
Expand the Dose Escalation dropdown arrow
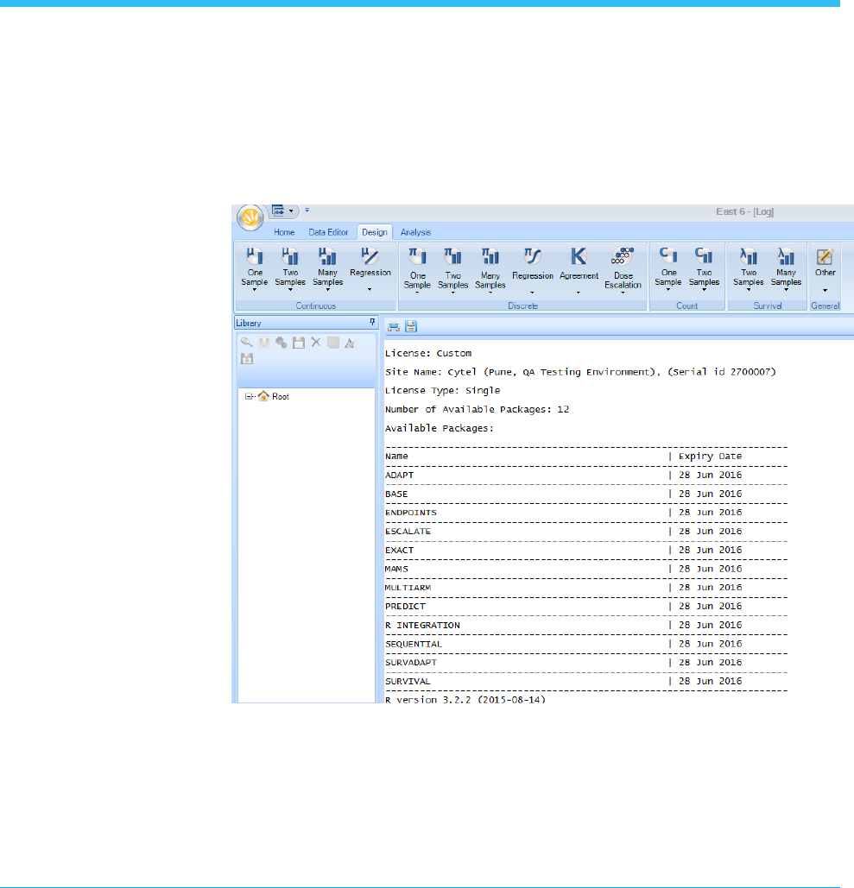[623, 293]
